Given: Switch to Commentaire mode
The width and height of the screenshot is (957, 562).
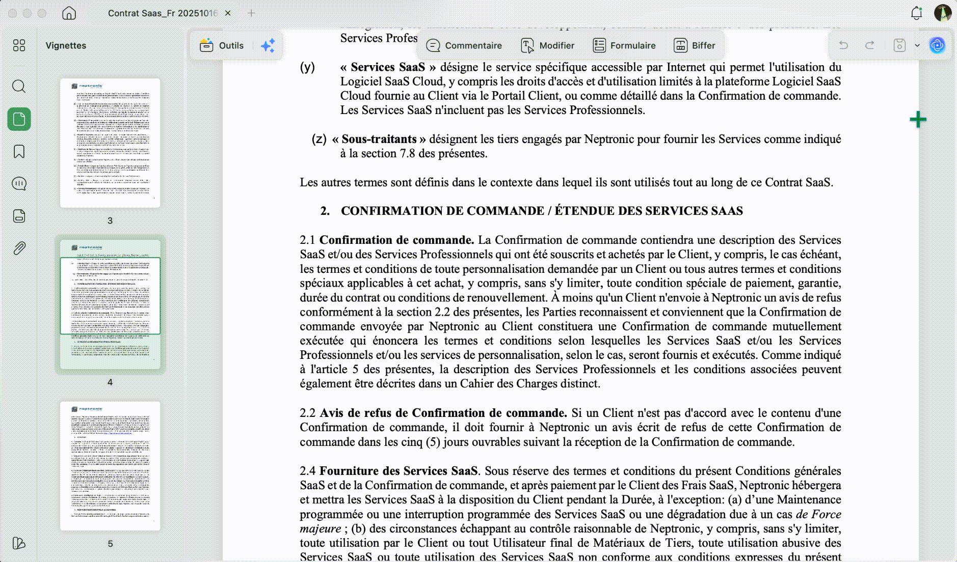Looking at the screenshot, I should tap(464, 45).
